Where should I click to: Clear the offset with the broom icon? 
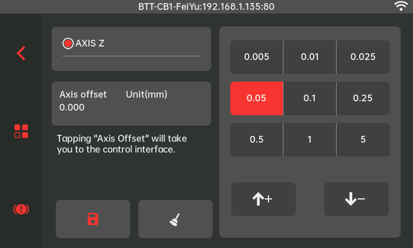pos(175,219)
